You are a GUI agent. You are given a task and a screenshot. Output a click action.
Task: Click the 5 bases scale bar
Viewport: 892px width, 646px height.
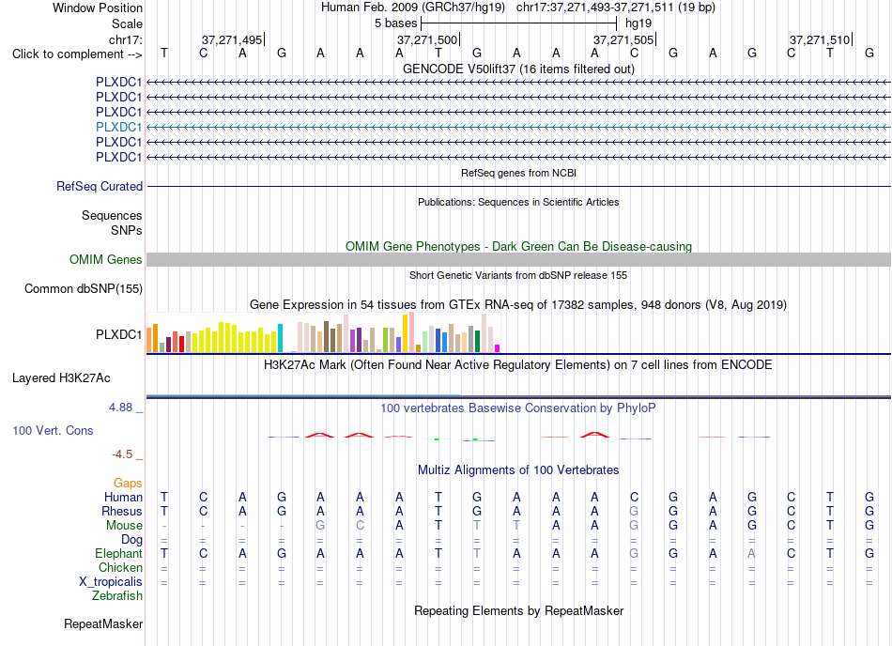(x=518, y=23)
